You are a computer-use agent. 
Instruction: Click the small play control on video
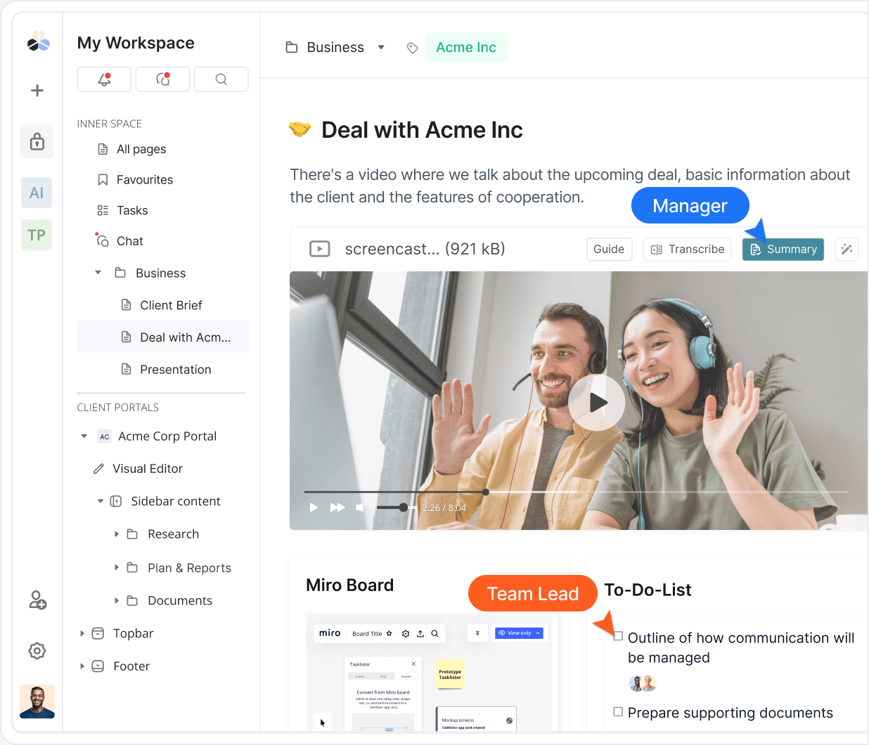click(x=314, y=507)
